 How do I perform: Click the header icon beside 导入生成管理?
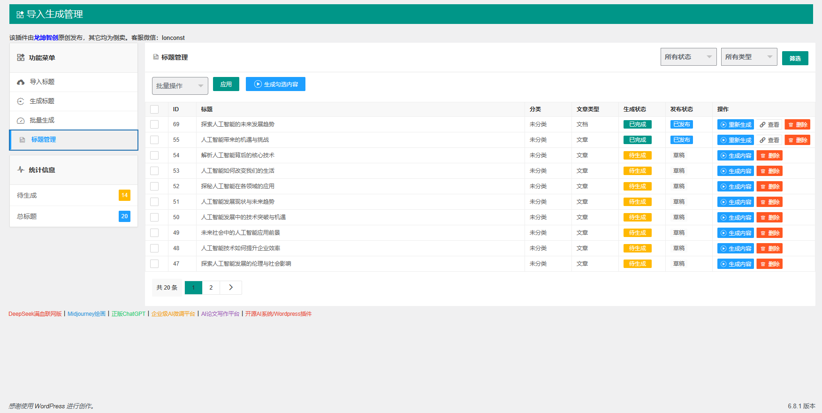click(x=20, y=15)
